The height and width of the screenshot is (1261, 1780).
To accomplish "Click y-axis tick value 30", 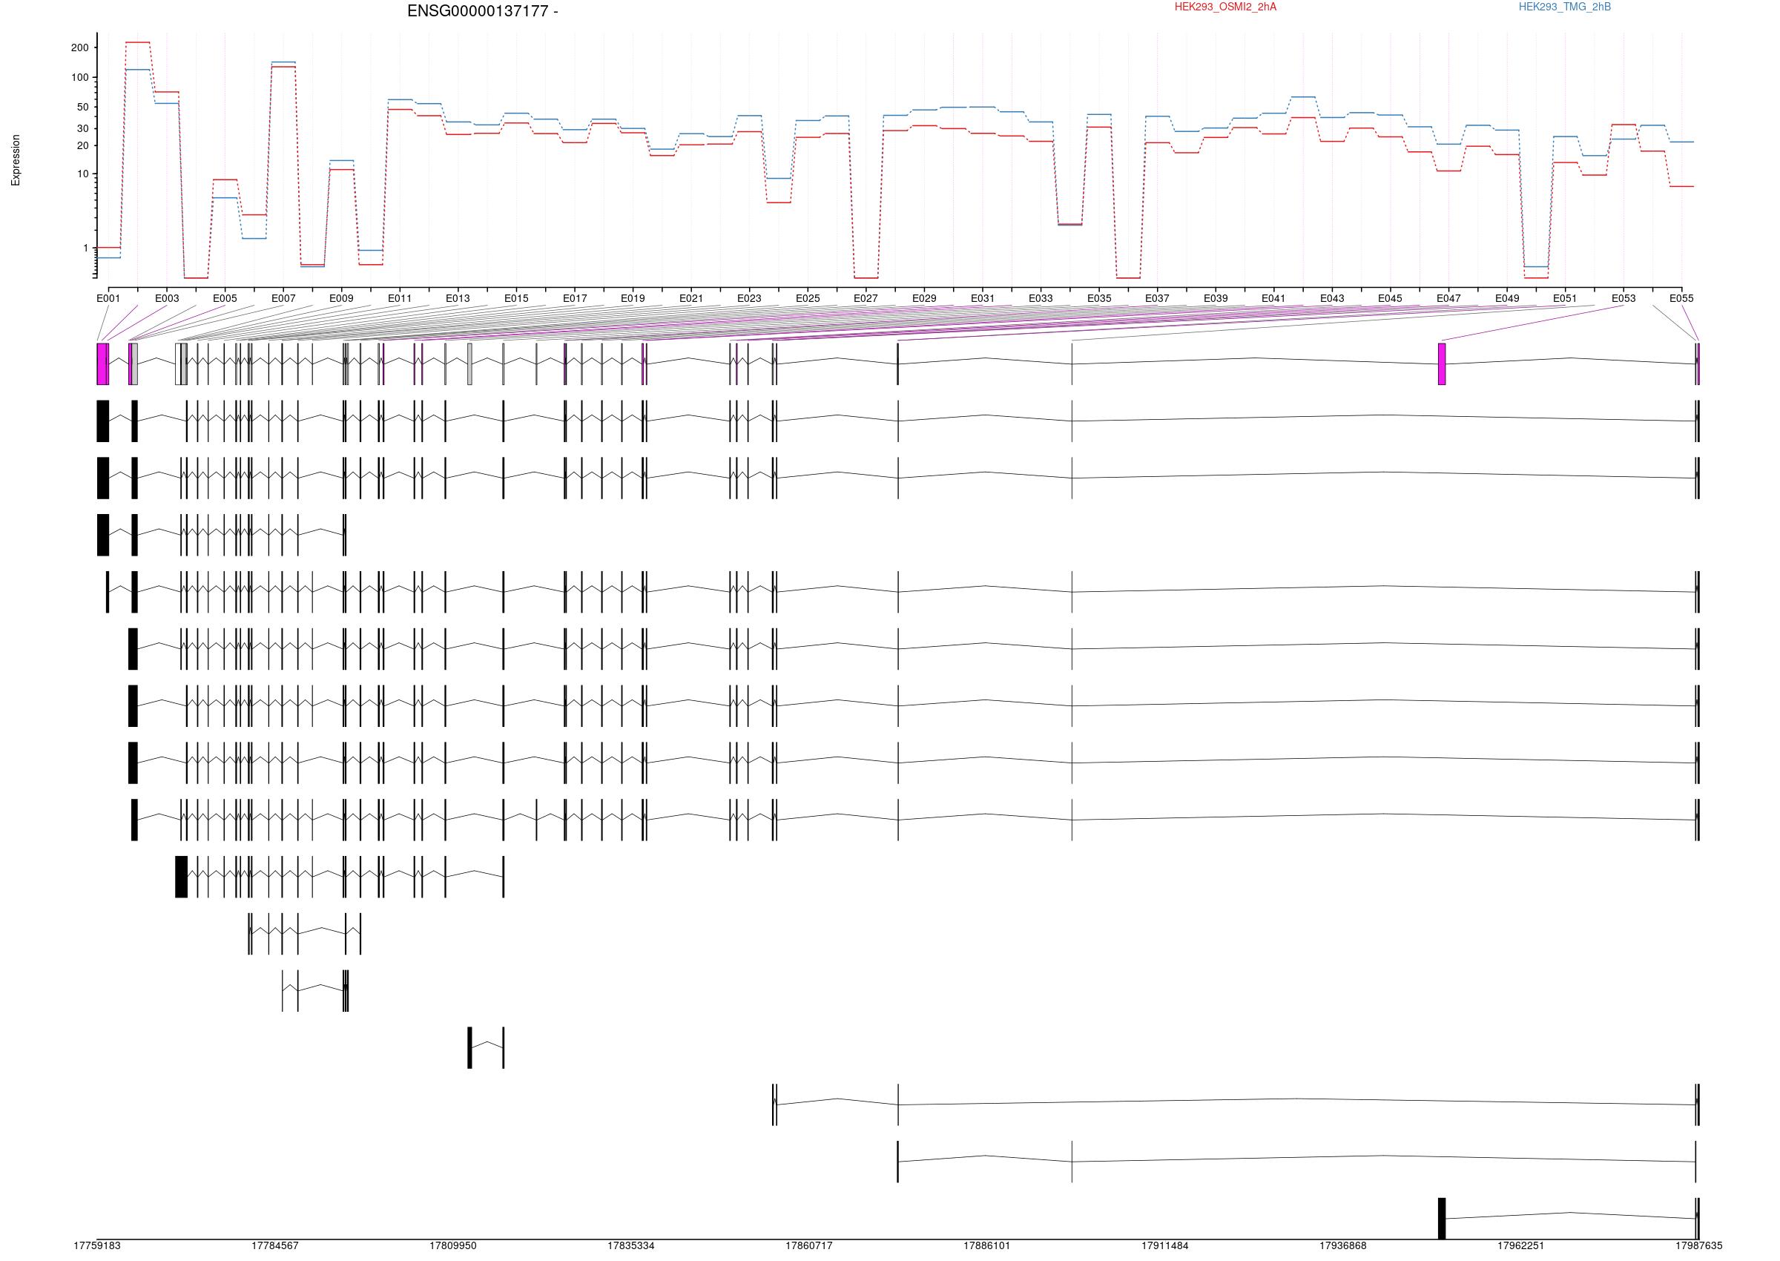I will pyautogui.click(x=83, y=128).
